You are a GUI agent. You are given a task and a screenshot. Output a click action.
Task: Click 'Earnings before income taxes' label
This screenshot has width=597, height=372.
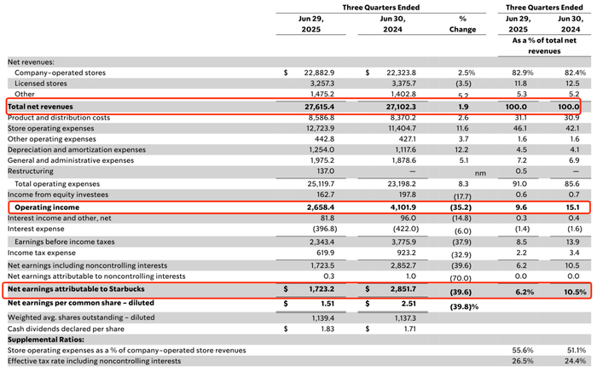[x=64, y=241]
